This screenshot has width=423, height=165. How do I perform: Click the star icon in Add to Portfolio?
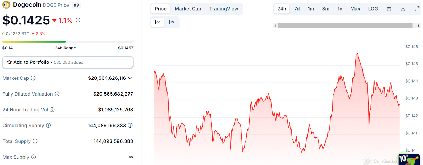click(x=9, y=62)
